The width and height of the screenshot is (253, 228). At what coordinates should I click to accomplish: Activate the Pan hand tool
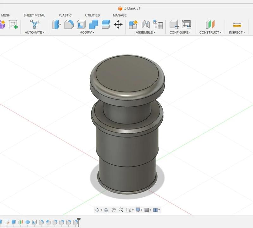114,210
